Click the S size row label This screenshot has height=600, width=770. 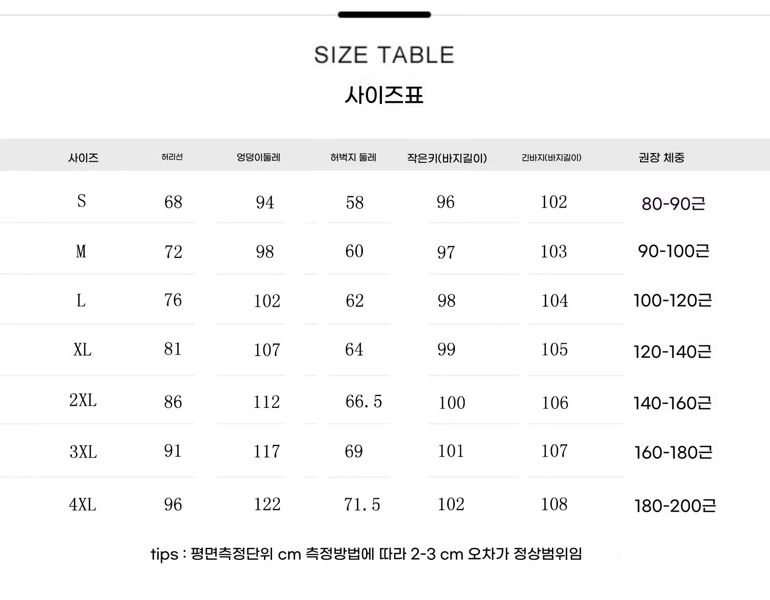pyautogui.click(x=82, y=201)
